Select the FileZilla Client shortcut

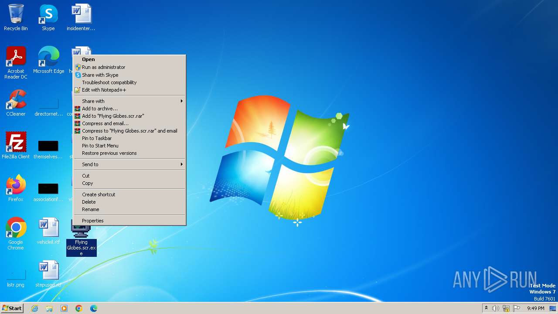tap(16, 145)
